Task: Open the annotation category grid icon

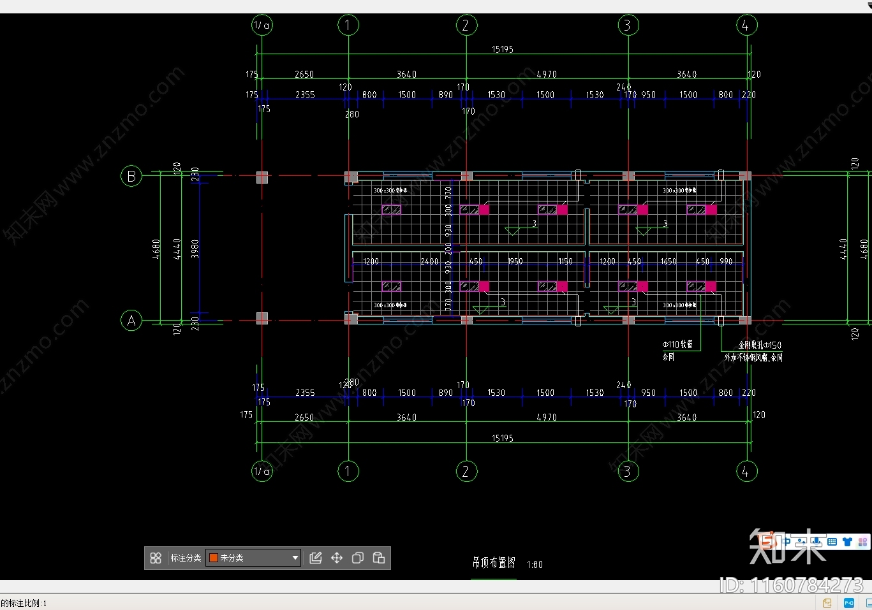Action: [156, 558]
